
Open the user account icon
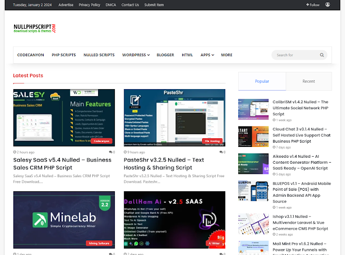(328, 5)
